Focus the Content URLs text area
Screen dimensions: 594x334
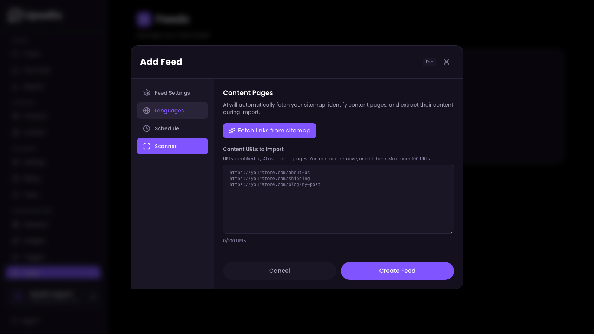point(338,208)
